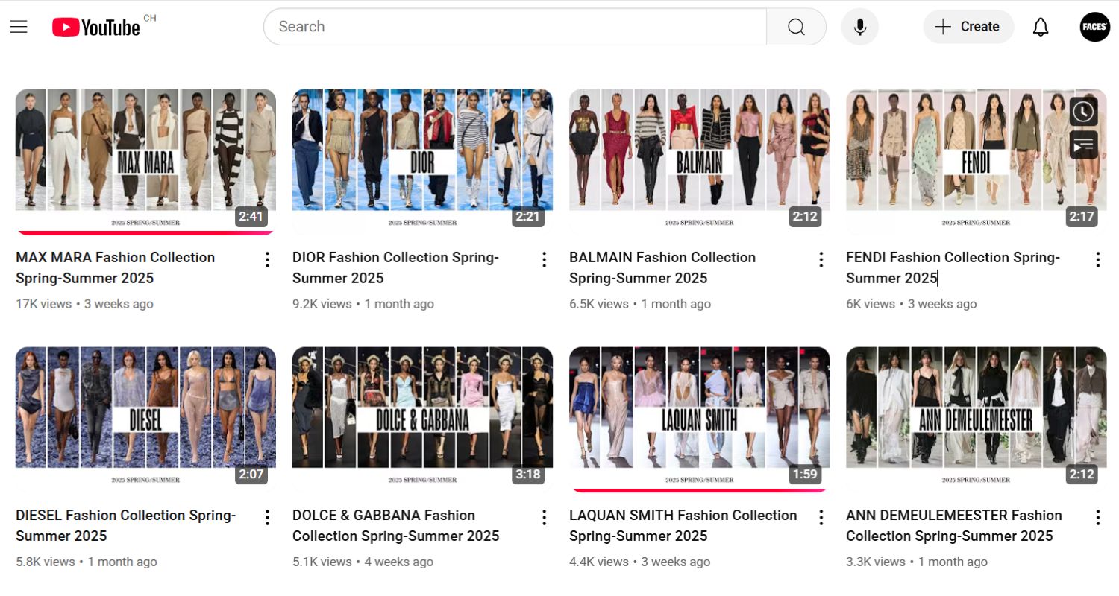This screenshot has width=1119, height=596.
Task: Open DIOR video thumbnail
Action: tap(422, 162)
